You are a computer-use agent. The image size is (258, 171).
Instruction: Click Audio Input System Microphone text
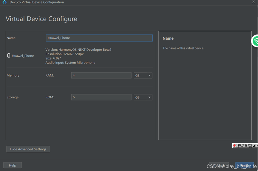[x=70, y=63]
